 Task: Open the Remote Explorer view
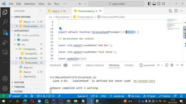pyautogui.click(x=5, y=52)
